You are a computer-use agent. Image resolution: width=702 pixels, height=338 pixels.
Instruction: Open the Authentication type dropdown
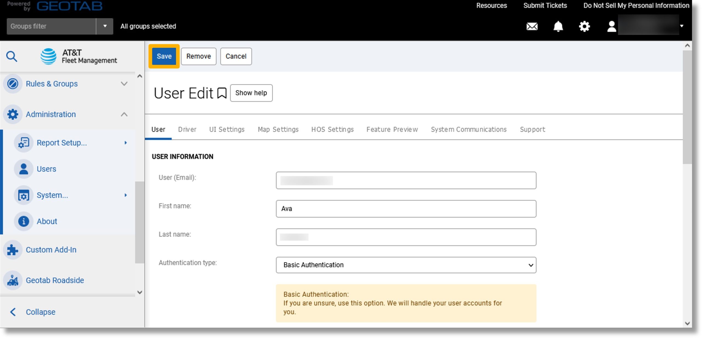[406, 264]
